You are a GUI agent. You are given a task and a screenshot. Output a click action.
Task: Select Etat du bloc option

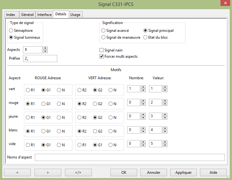click(x=145, y=37)
